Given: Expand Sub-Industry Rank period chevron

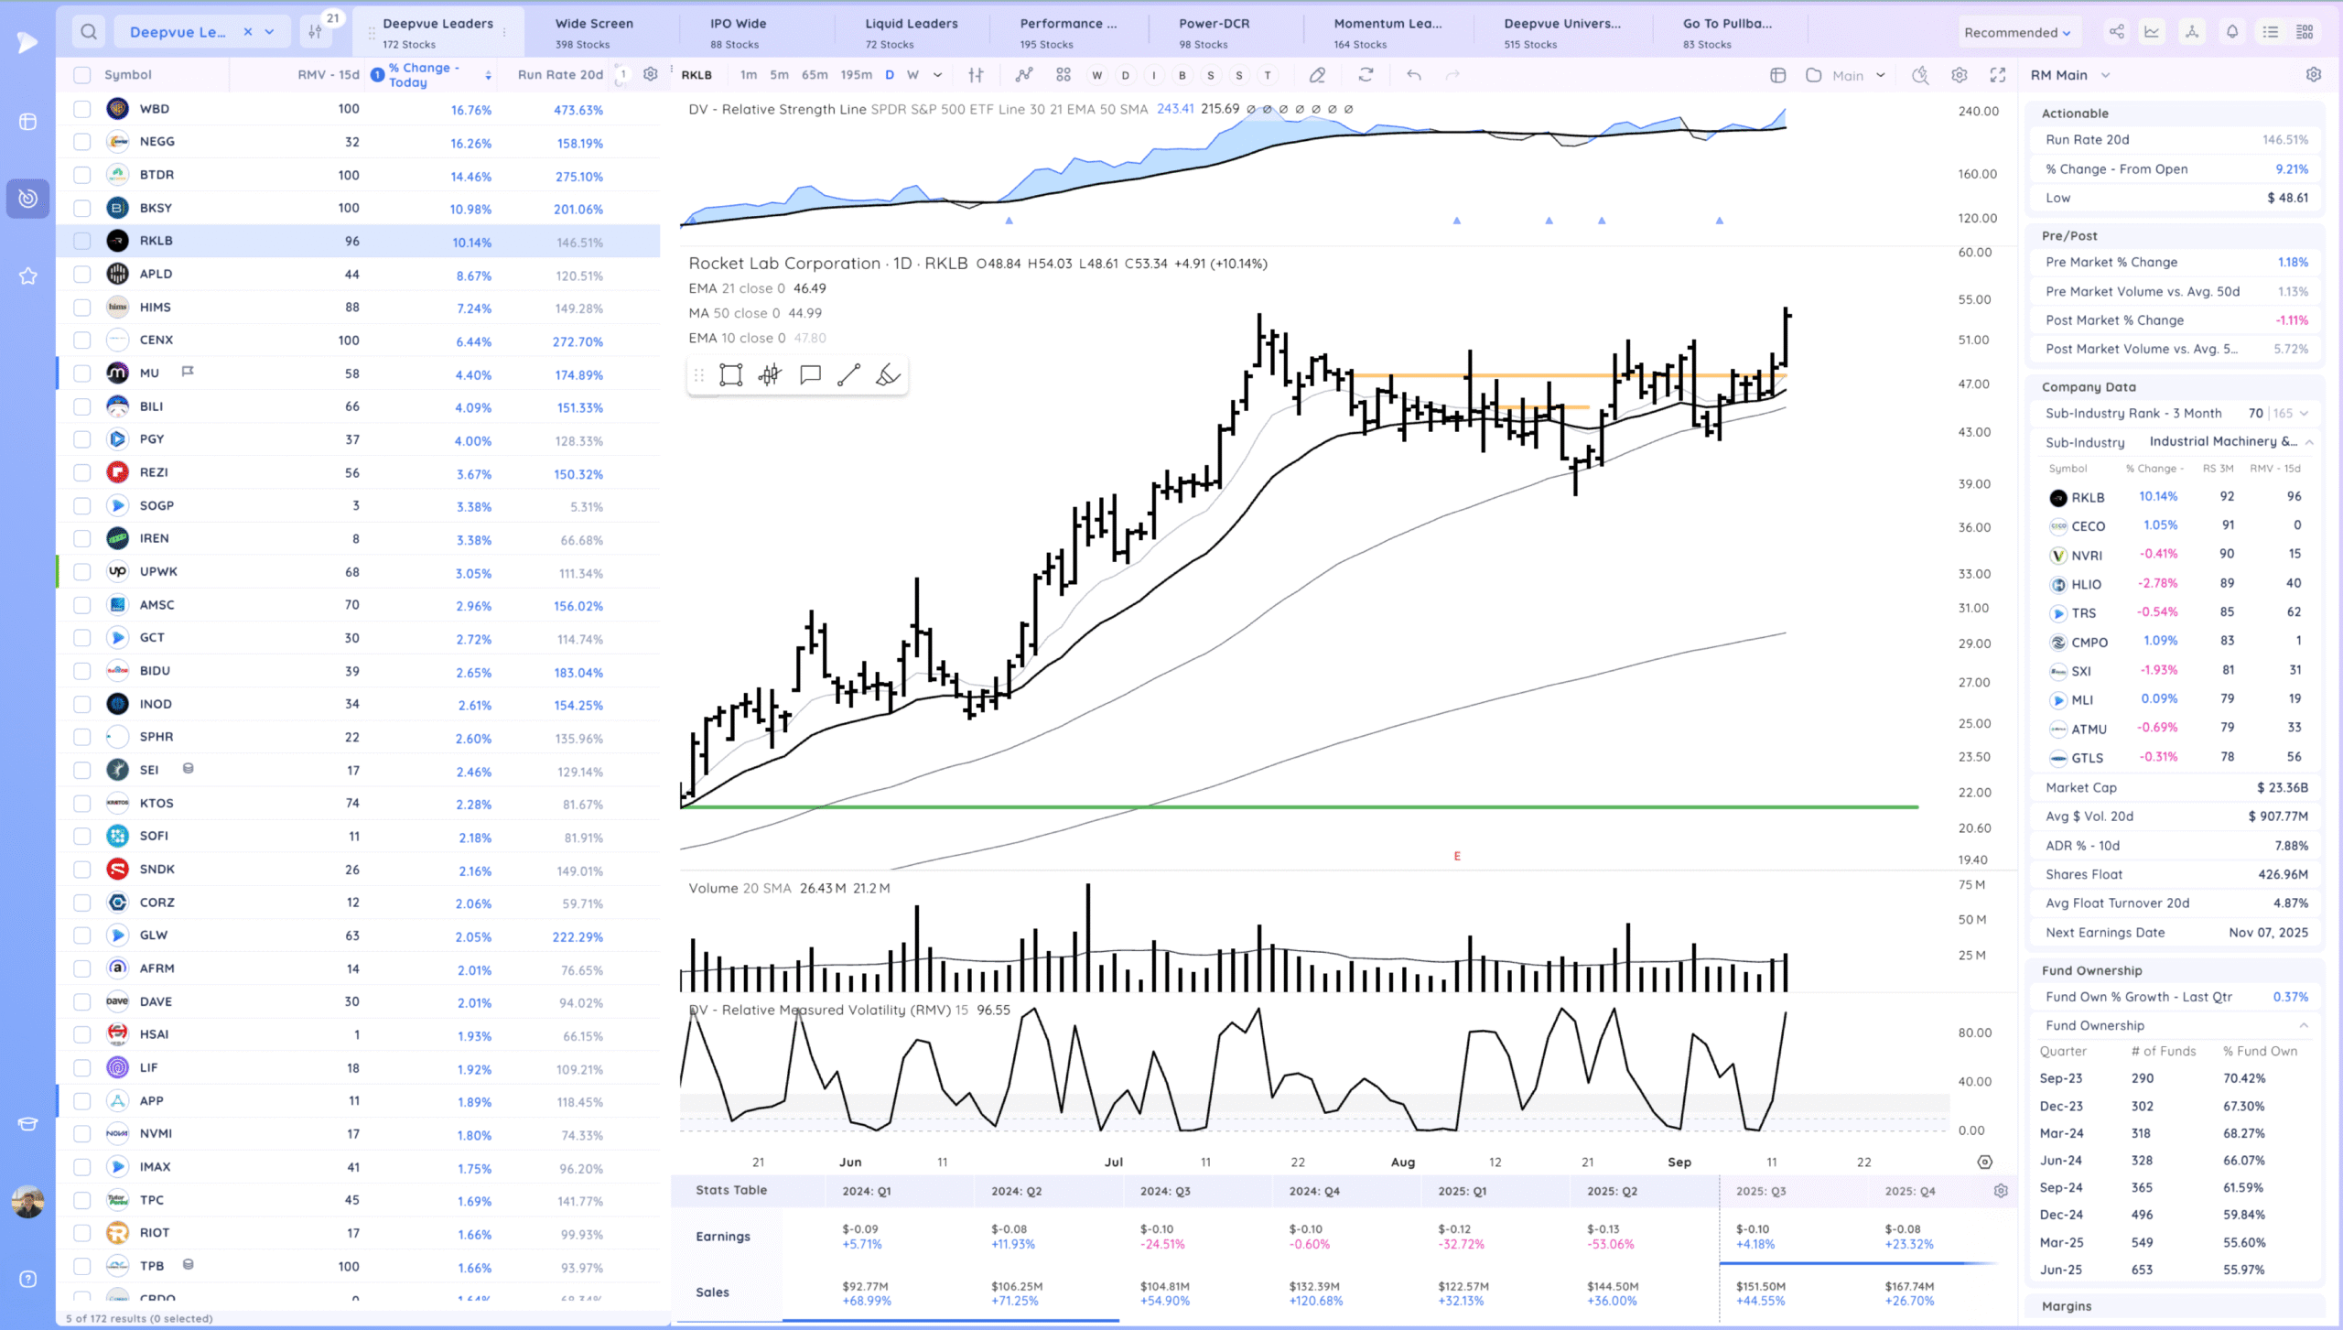Looking at the screenshot, I should [x=2304, y=414].
